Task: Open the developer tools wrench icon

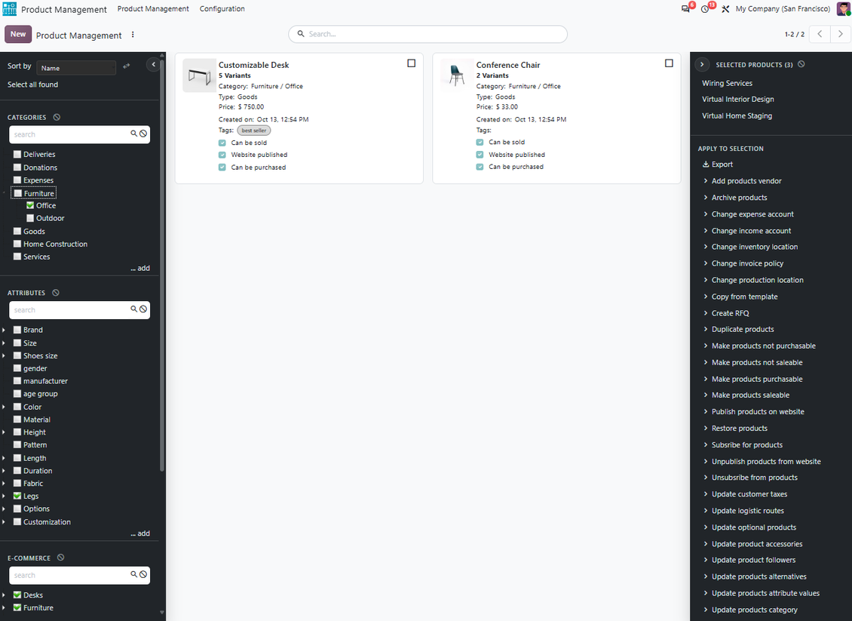Action: click(x=725, y=9)
